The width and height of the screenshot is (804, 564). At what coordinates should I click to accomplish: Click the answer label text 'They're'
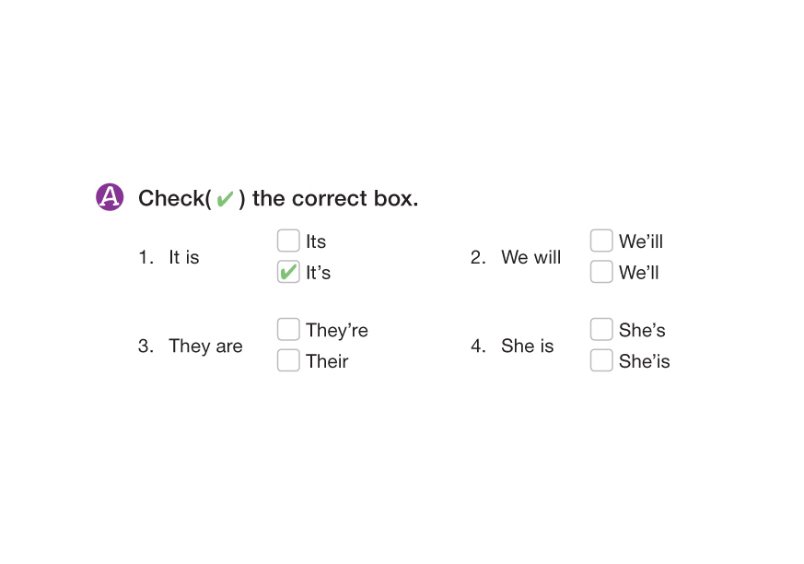[337, 331]
